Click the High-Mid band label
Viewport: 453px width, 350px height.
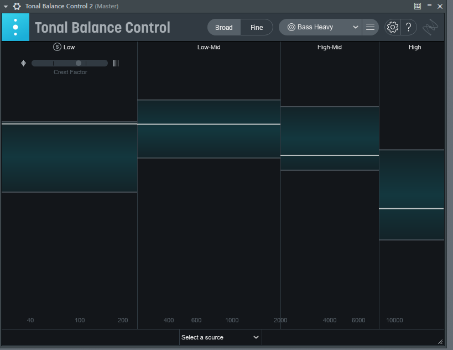[329, 47]
